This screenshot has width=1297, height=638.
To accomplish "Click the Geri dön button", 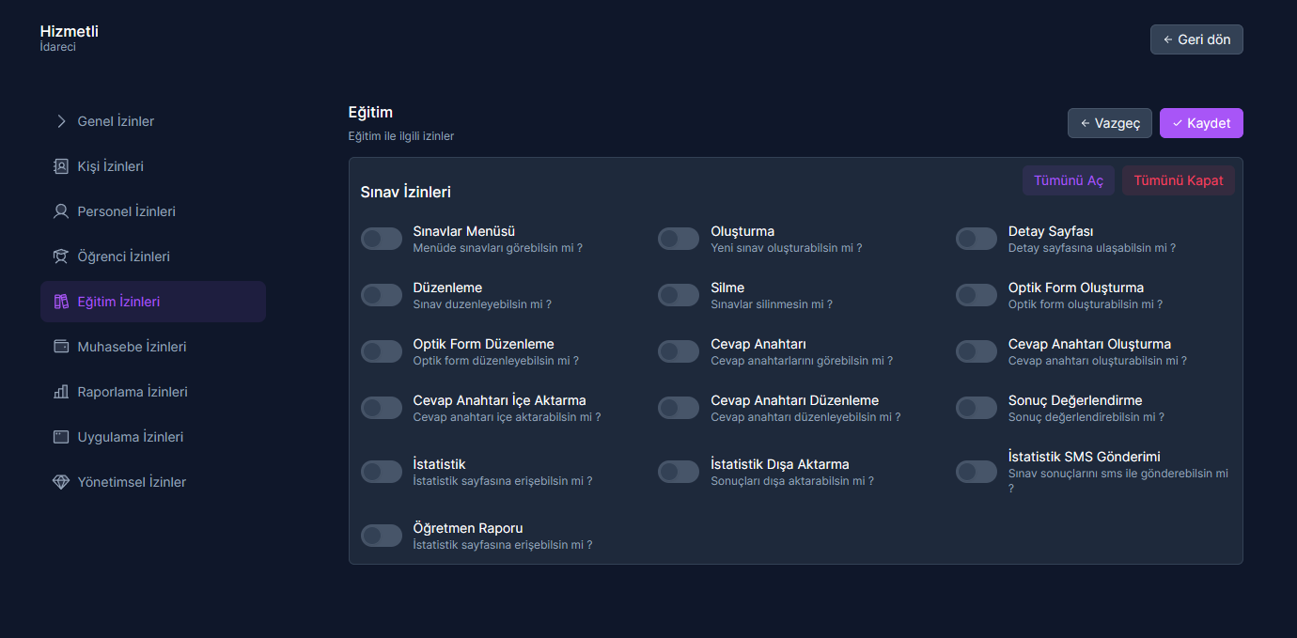I will pos(1196,39).
